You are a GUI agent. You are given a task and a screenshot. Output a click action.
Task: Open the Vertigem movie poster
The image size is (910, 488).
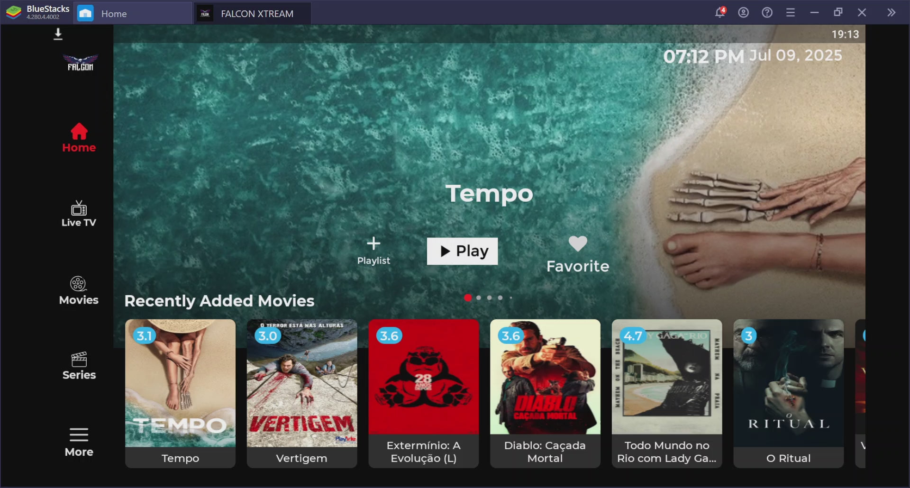(302, 384)
